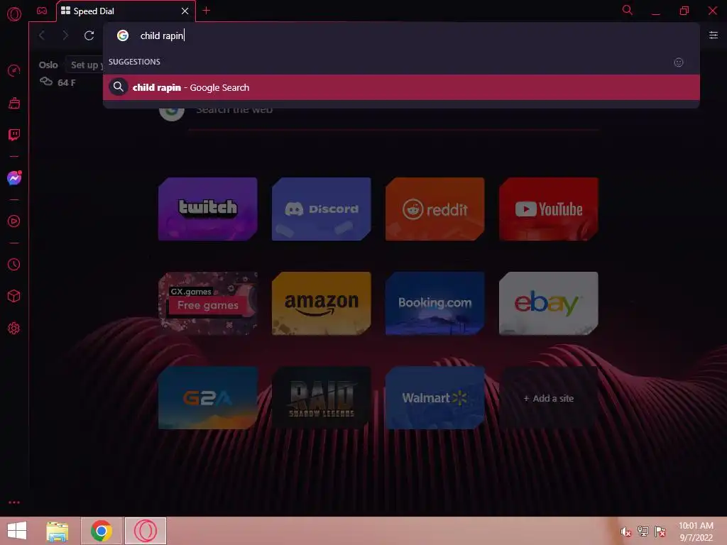Open History clock icon in sidebar
727x545 pixels.
pyautogui.click(x=14, y=264)
